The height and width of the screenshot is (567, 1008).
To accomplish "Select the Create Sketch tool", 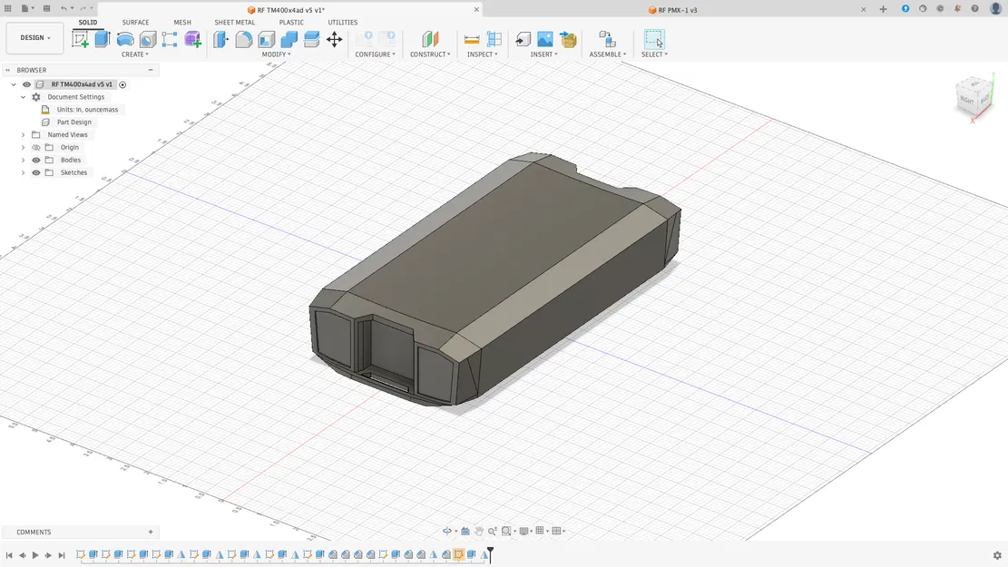I will (x=81, y=39).
